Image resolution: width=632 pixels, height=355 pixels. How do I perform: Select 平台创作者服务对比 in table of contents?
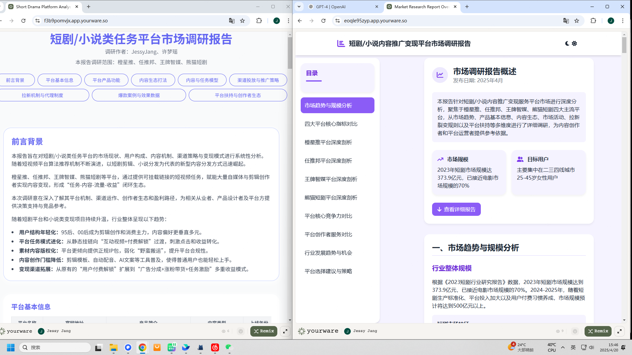click(x=337, y=234)
